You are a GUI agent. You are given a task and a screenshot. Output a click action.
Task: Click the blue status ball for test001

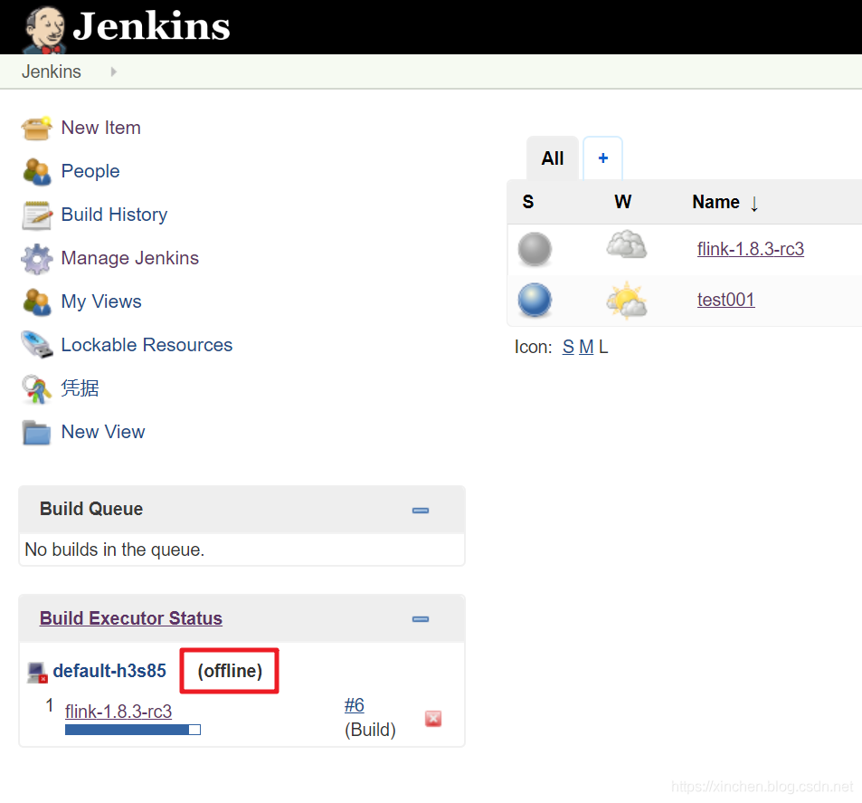point(535,300)
